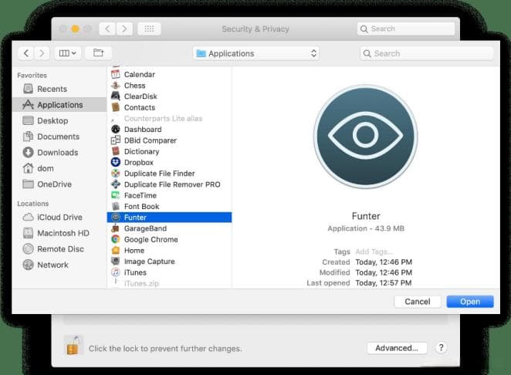The height and width of the screenshot is (375, 511).
Task: Click the lock to prevent further changes
Action: (x=73, y=346)
